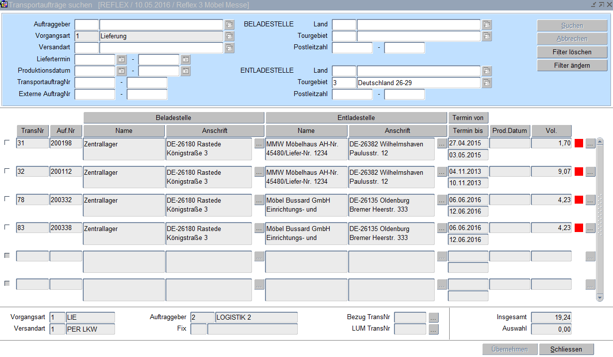This screenshot has width=613, height=357.
Task: Click the Vol. column header
Action: point(551,131)
